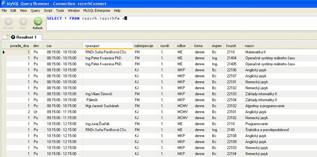Open the Query menu

(35, 10)
